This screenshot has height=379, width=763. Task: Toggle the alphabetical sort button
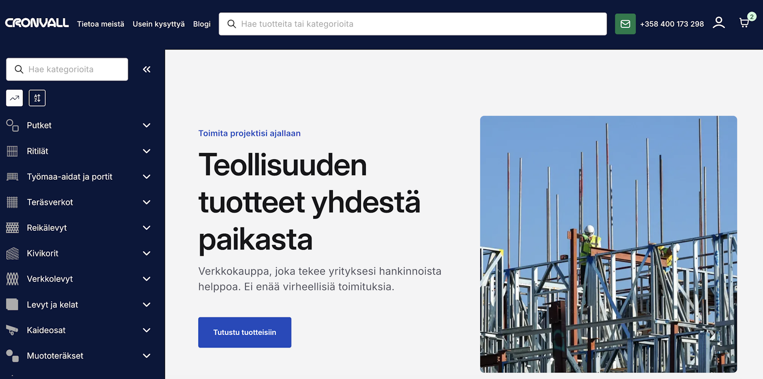point(37,98)
